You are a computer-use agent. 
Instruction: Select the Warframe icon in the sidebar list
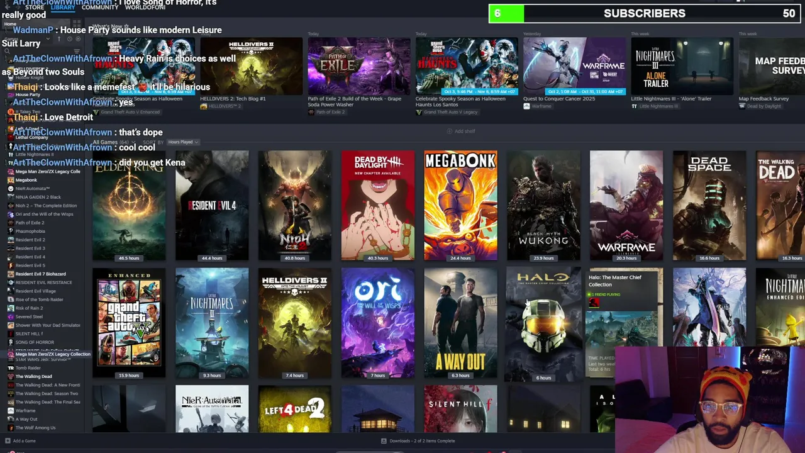coord(11,411)
